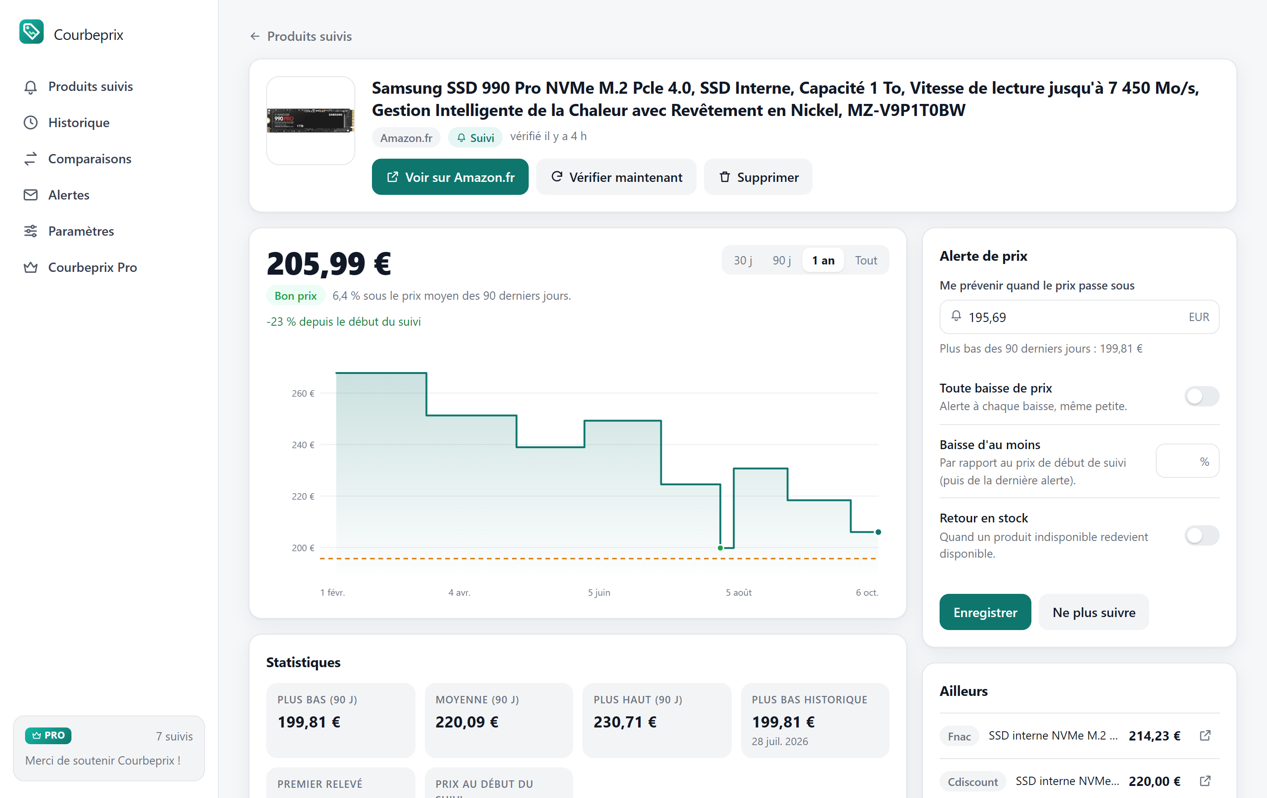Click the Moyenne (90 j) value 220,09 €

point(467,721)
